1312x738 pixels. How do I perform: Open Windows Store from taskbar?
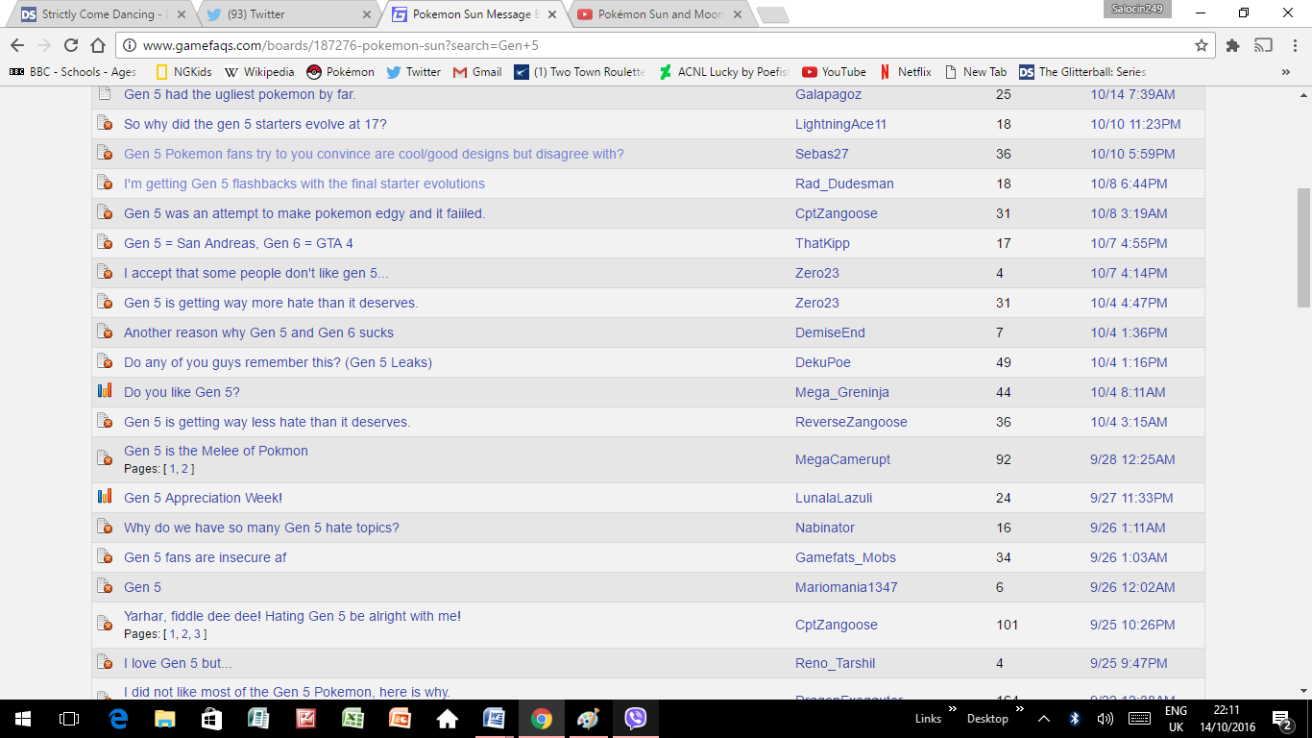click(212, 719)
